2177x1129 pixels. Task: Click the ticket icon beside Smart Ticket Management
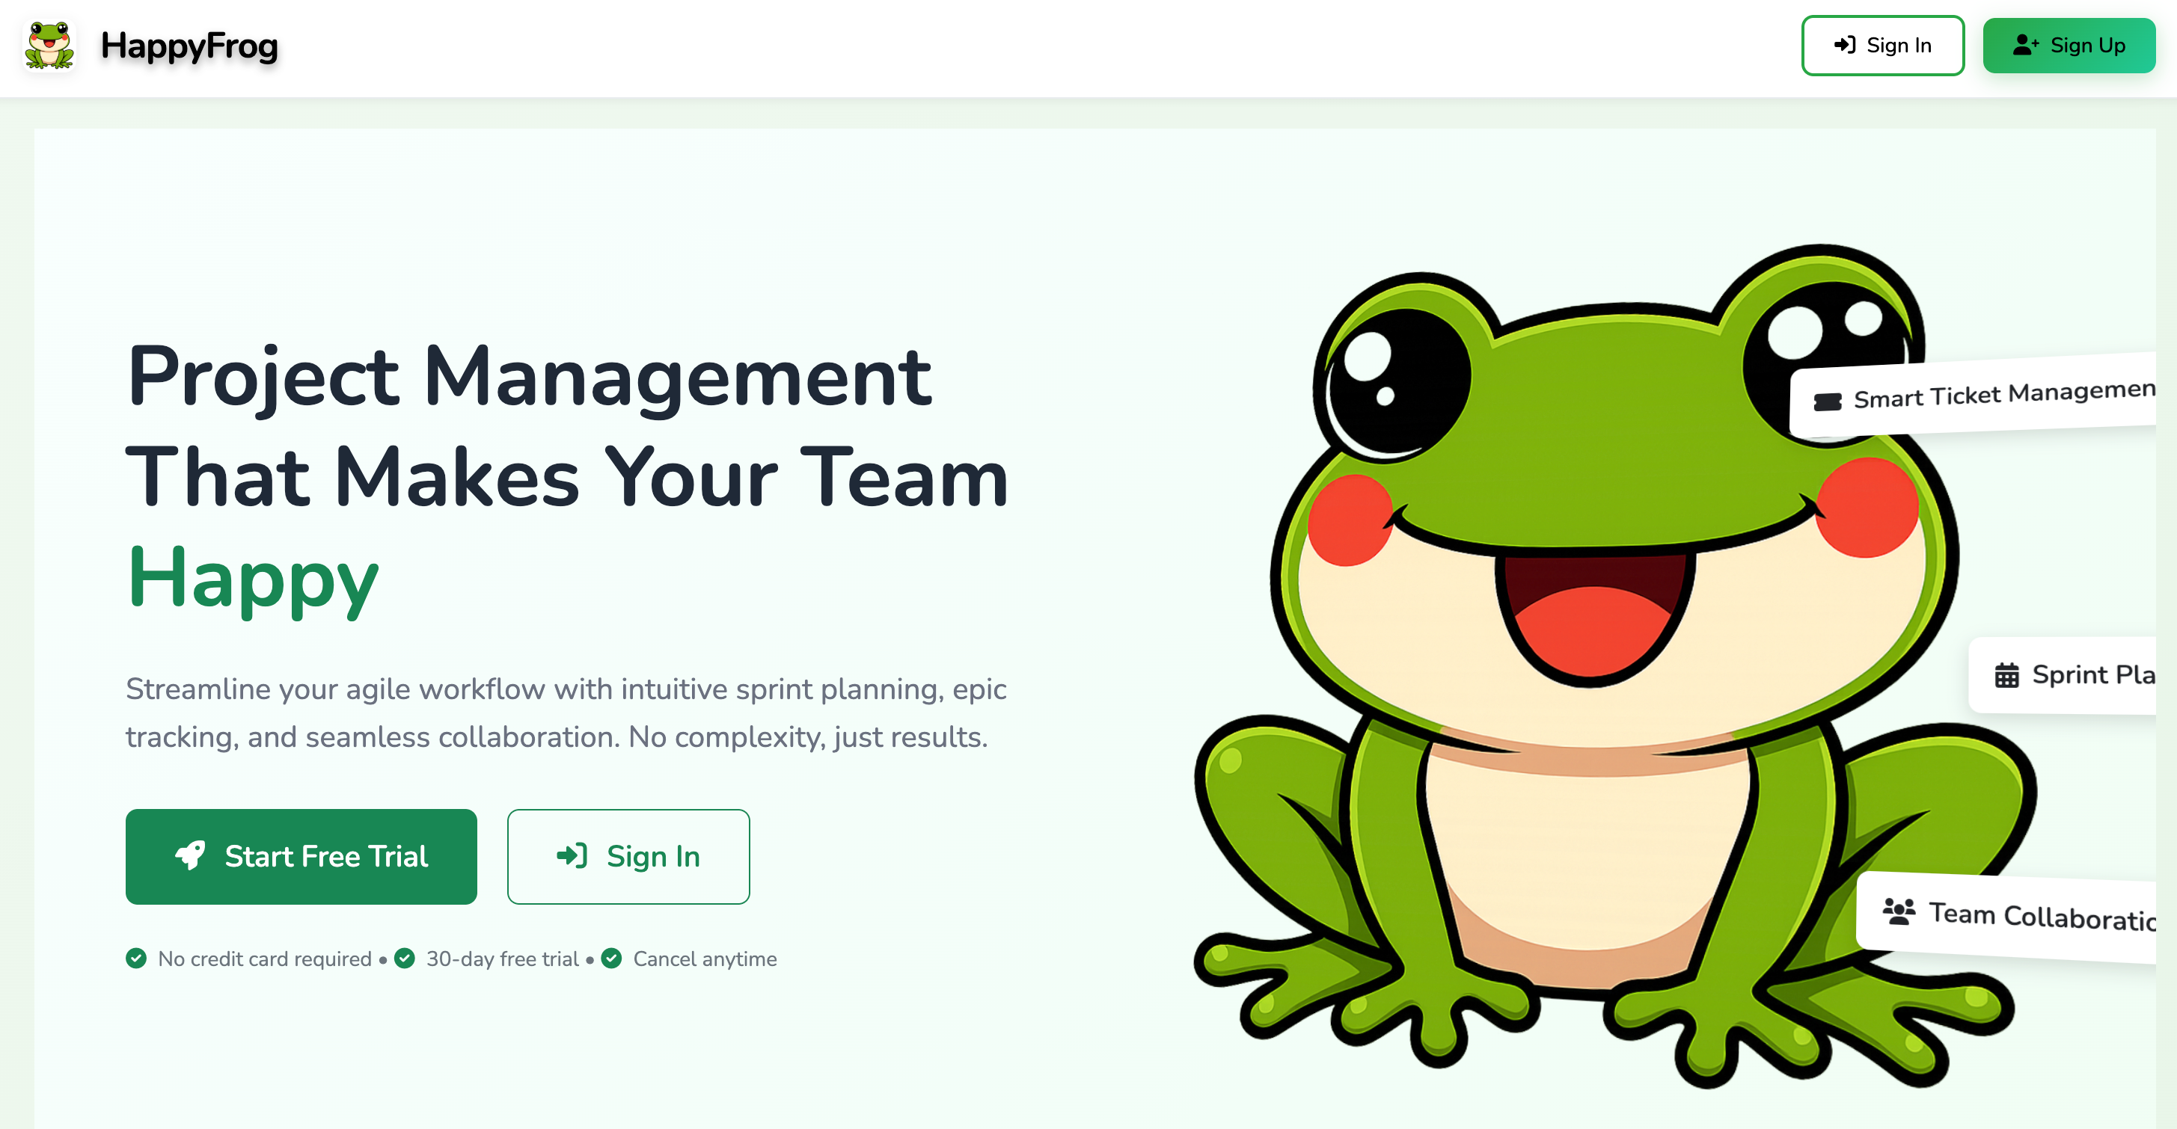pyautogui.click(x=1828, y=402)
